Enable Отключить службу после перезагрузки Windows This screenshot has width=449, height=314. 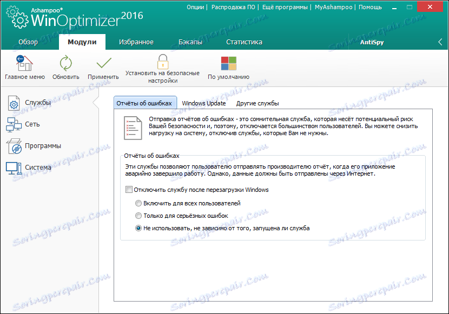pyautogui.click(x=129, y=190)
